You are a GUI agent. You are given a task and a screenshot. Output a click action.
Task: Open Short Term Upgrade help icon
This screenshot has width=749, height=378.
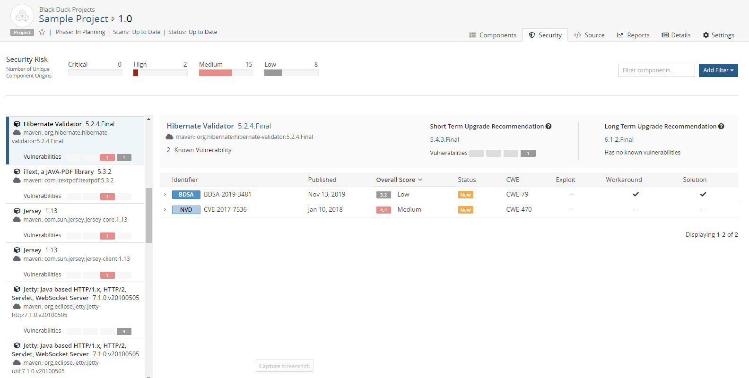[549, 126]
